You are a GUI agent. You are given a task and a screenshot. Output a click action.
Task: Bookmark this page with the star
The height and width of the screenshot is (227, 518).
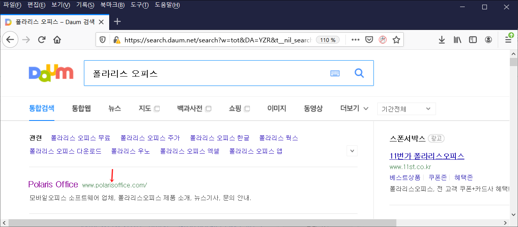396,40
